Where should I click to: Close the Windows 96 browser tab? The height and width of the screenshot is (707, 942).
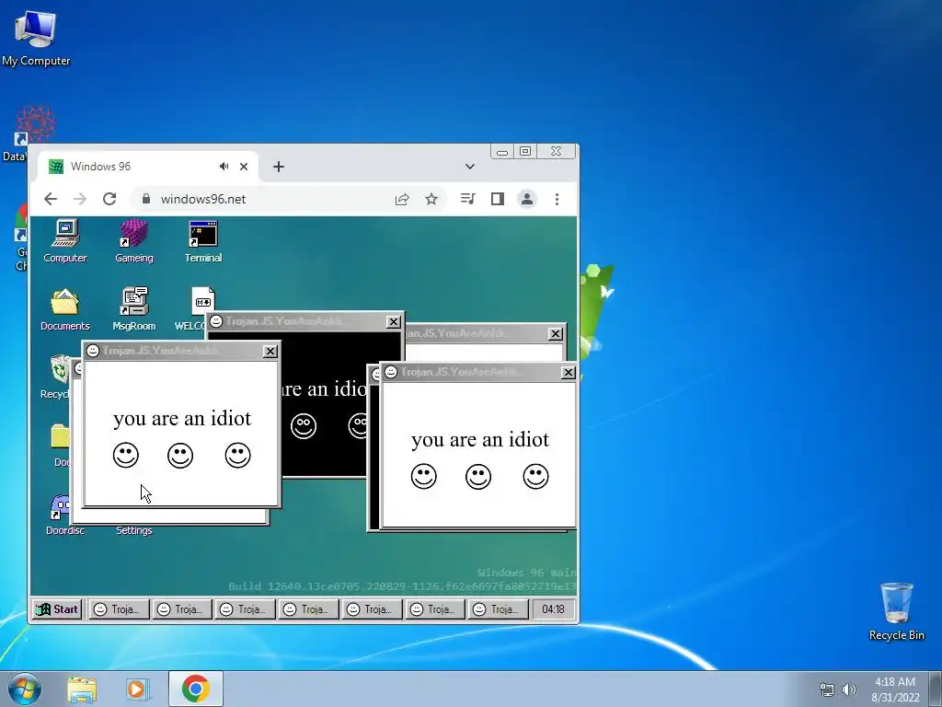244,167
